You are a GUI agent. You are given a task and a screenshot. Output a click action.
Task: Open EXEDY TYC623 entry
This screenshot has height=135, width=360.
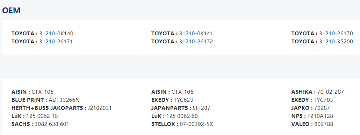coord(172,100)
